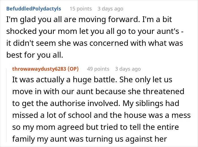The height and width of the screenshot is (147, 198).
Task: Open BefuddledPolydactyls user profile link
Action: (34, 9)
